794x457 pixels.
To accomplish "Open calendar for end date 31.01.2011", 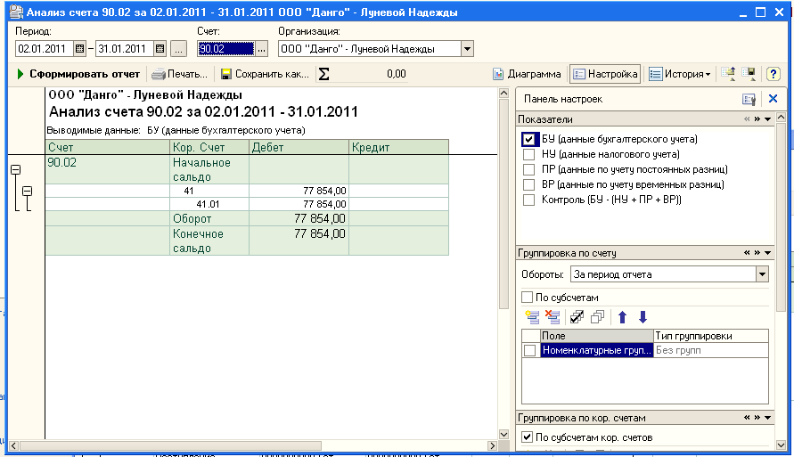I will (x=160, y=49).
